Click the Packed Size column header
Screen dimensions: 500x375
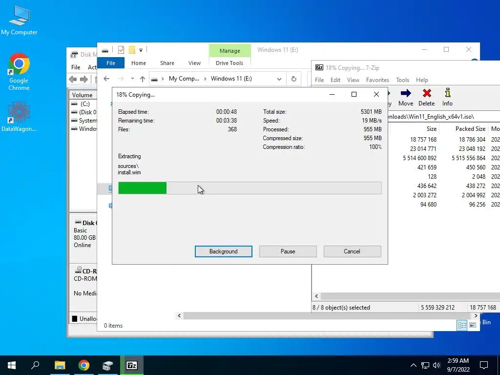click(x=464, y=129)
